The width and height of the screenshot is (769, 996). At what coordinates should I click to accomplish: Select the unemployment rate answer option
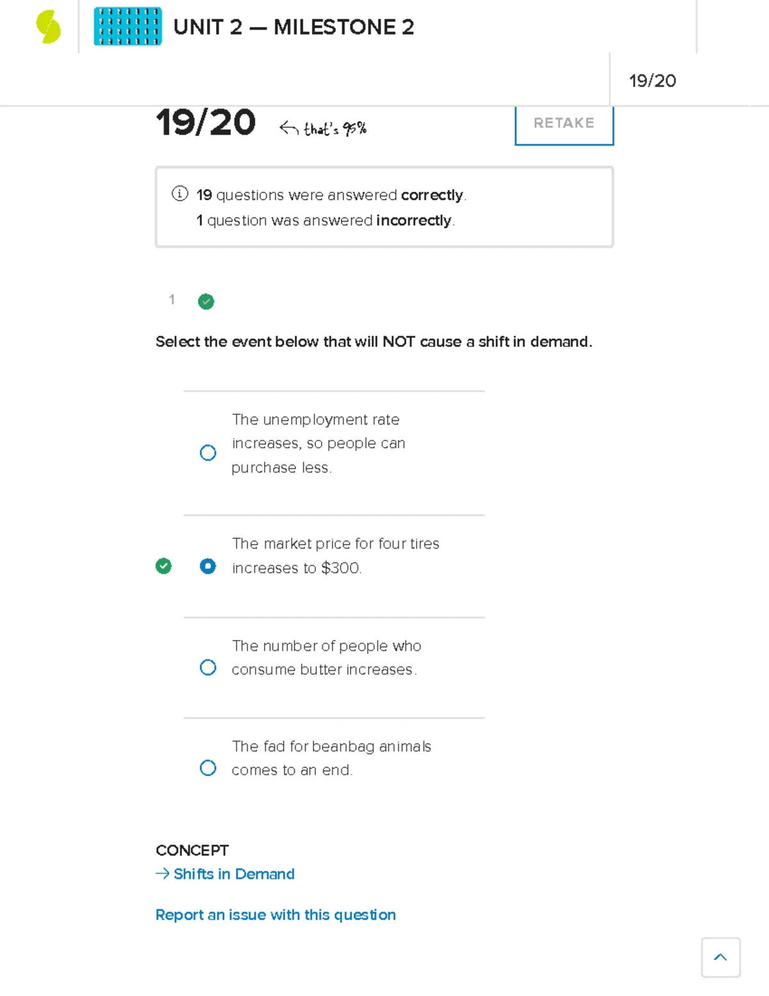[x=208, y=453]
